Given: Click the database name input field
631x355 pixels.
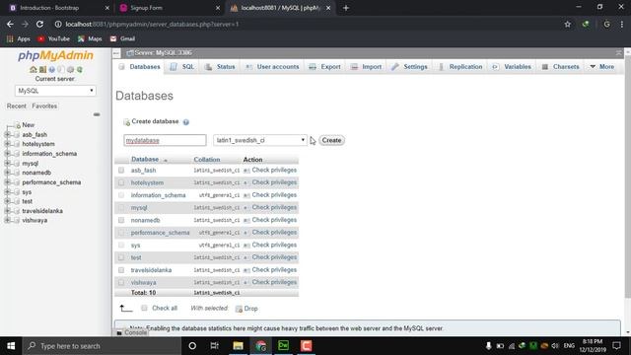Looking at the screenshot, I should point(165,140).
